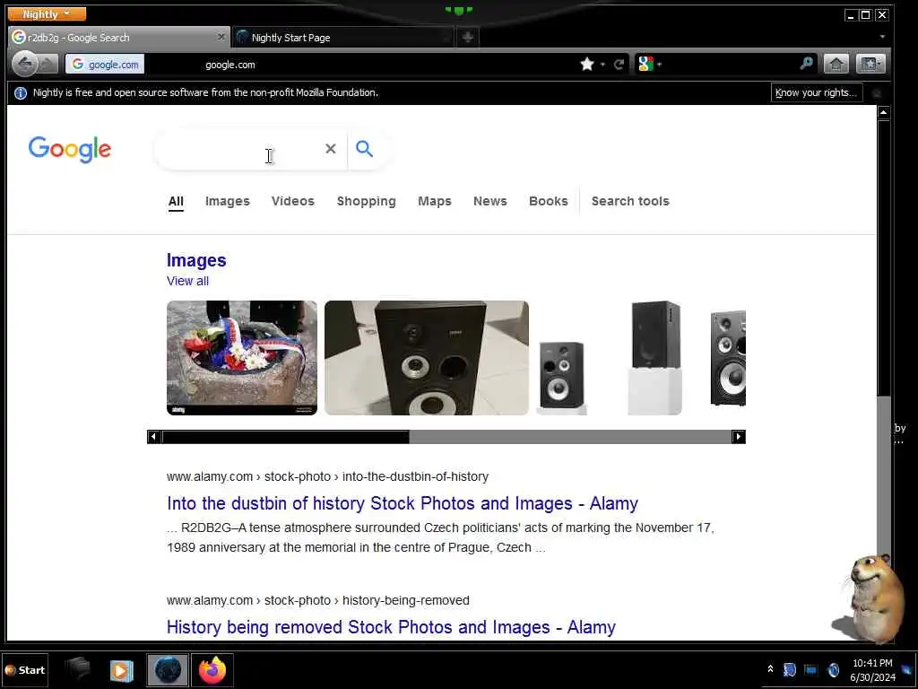Select the r2db2g Google Search tab
The height and width of the screenshot is (689, 918).
tap(119, 38)
